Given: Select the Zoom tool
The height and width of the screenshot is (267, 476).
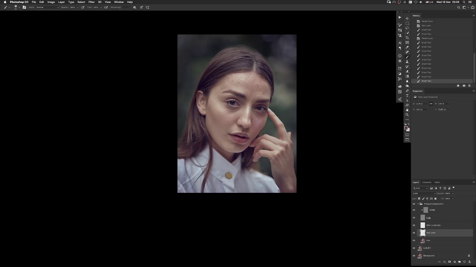Looking at the screenshot, I should (x=407, y=115).
